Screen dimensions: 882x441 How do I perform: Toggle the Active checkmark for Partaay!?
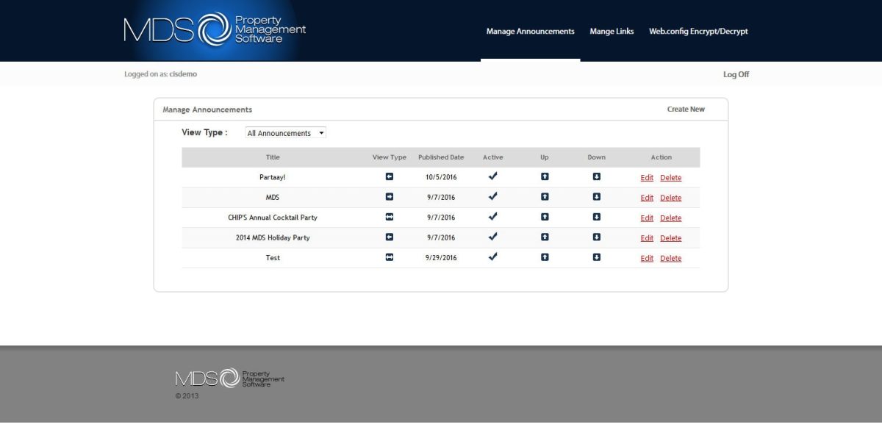[492, 176]
